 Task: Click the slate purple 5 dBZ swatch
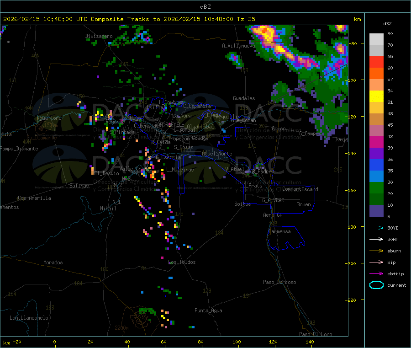(376, 211)
